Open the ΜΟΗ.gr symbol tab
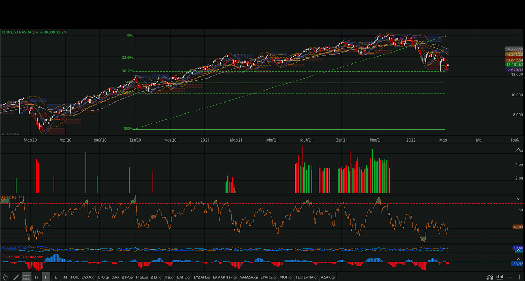This screenshot has width=525, height=281. [286, 277]
